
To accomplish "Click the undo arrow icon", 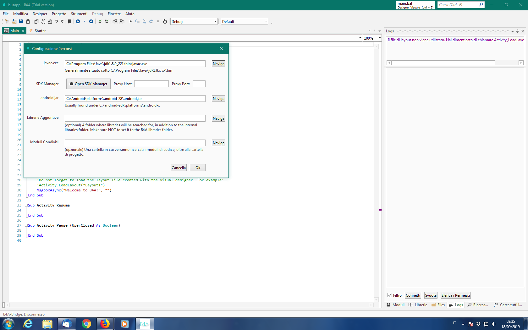I will click(56, 21).
